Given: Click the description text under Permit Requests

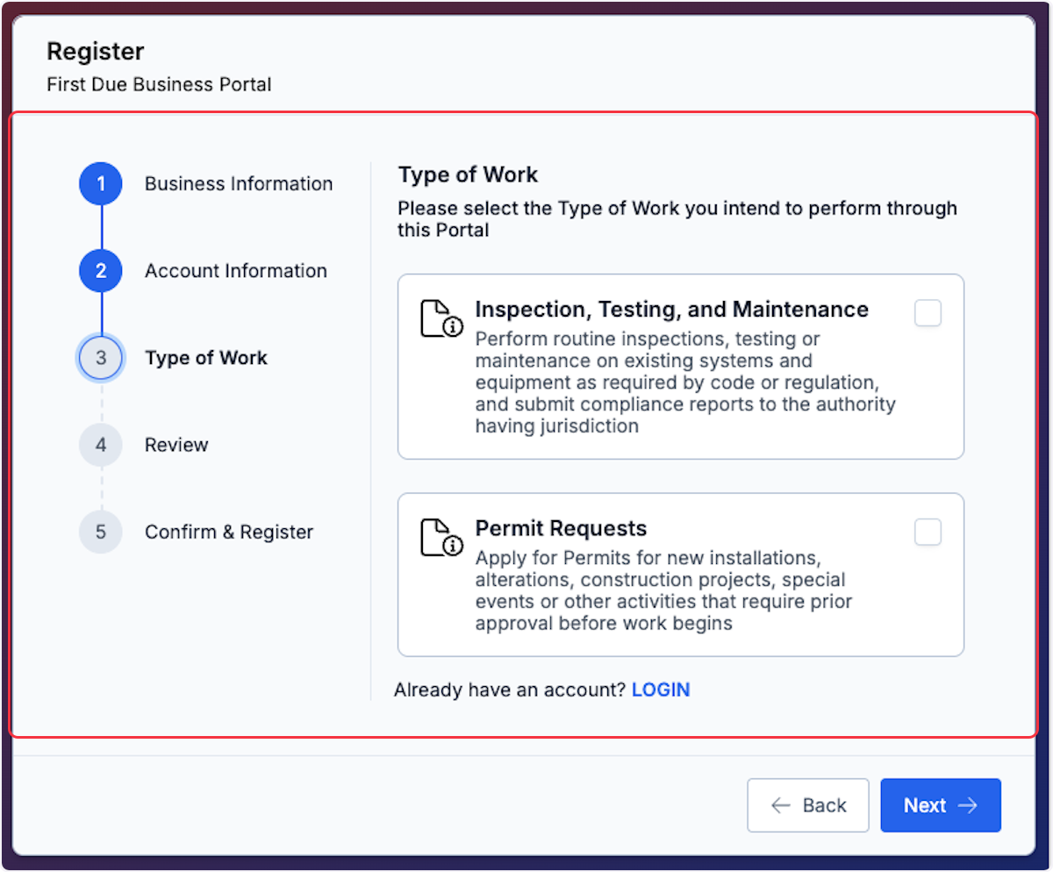Looking at the screenshot, I should 664,591.
